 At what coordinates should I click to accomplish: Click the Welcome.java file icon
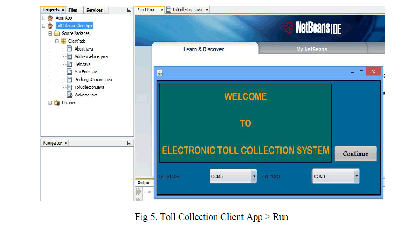(x=70, y=95)
